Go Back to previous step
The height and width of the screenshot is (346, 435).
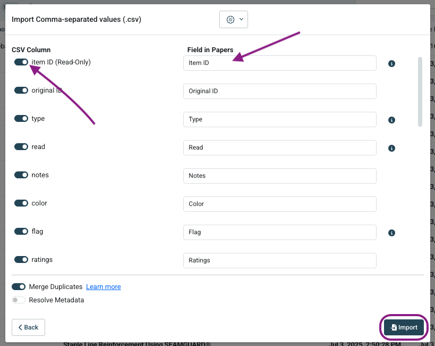click(x=28, y=327)
